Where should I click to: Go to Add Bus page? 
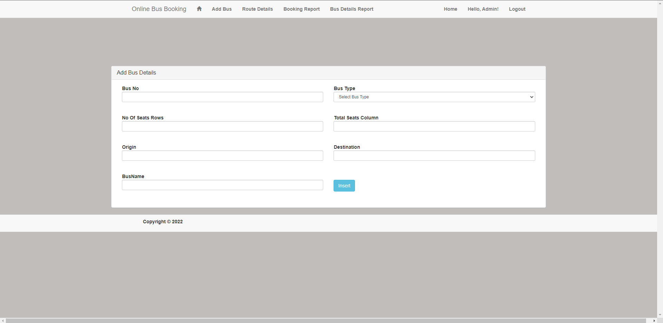(x=222, y=9)
